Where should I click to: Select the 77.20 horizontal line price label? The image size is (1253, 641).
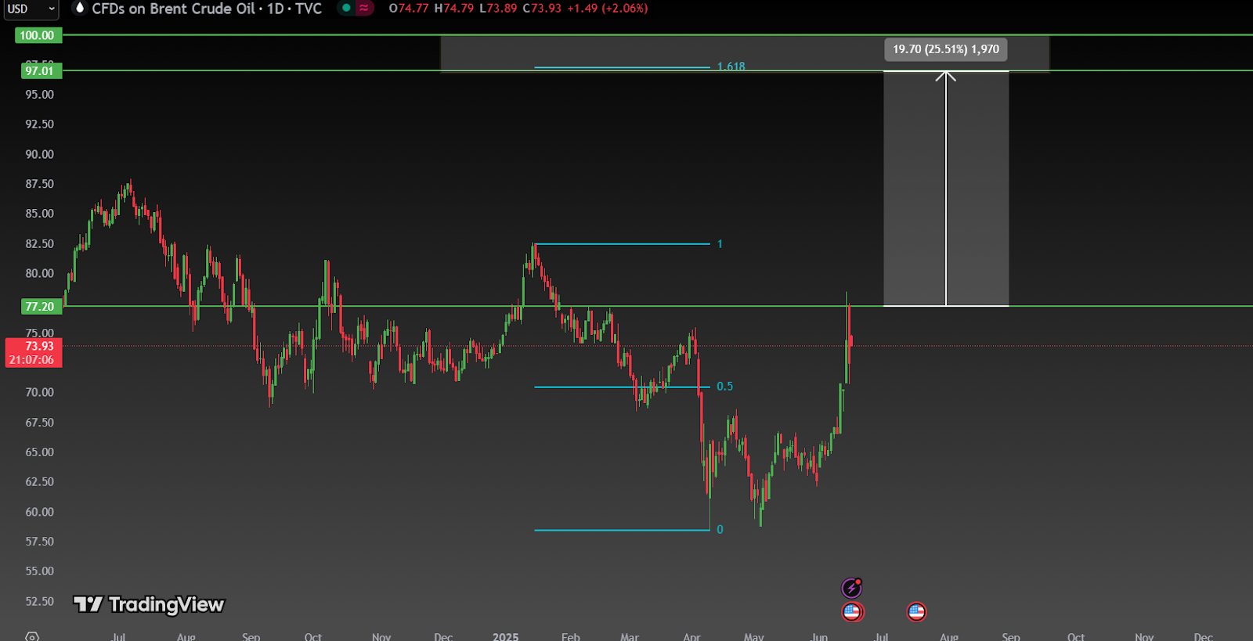(x=40, y=307)
